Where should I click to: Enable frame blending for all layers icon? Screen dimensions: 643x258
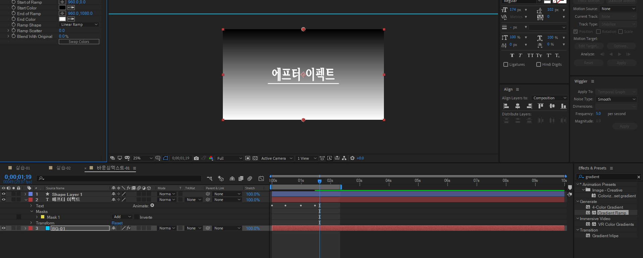point(241,178)
